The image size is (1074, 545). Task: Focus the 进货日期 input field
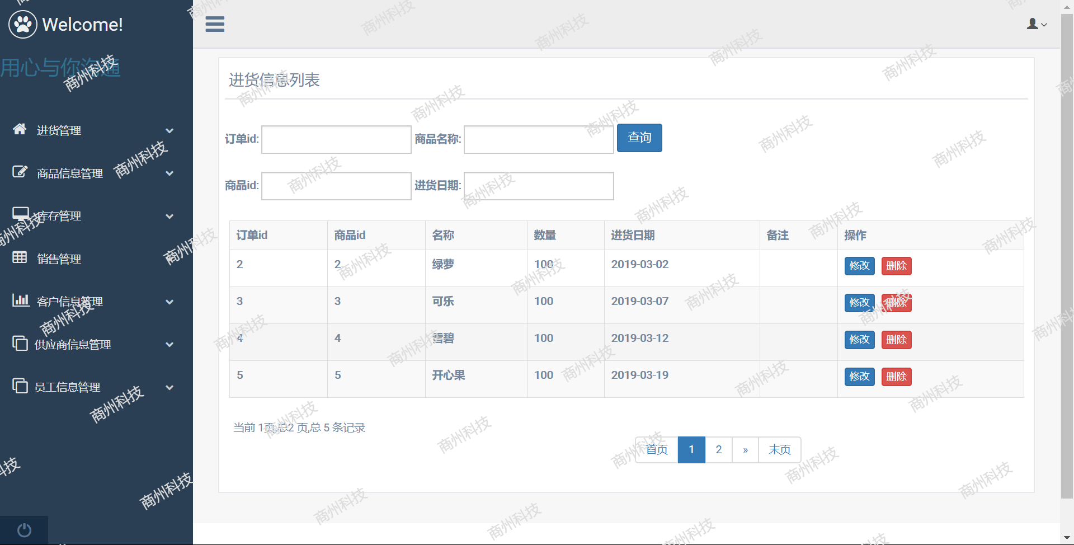(539, 186)
